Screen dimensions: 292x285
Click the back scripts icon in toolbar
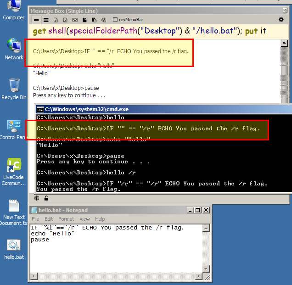[94, 20]
